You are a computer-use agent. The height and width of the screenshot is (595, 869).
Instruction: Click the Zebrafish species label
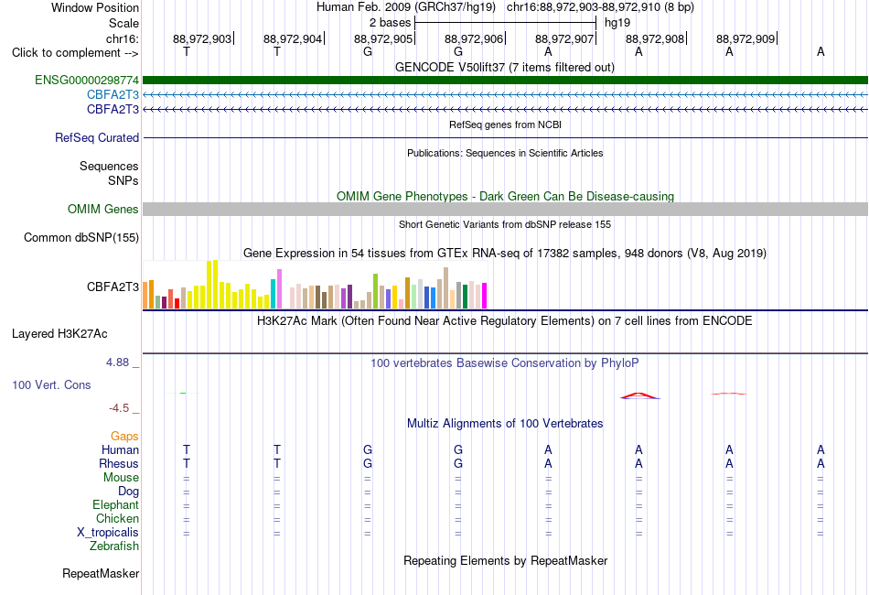[114, 546]
